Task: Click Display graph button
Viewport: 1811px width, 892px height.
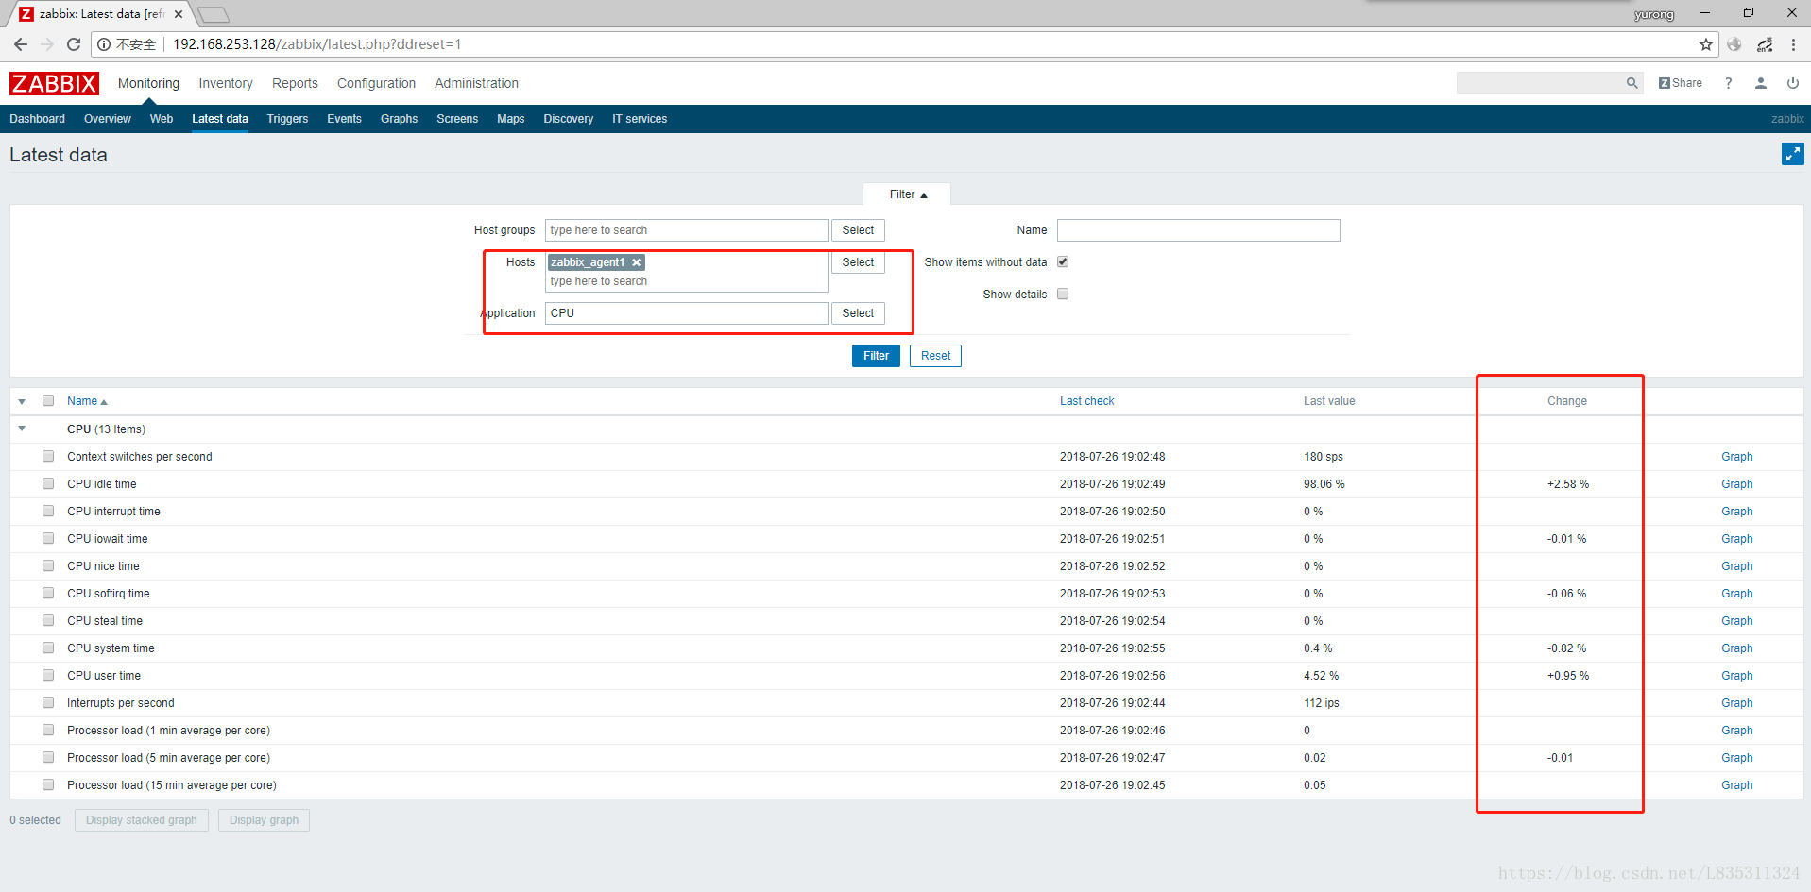Action: 264,820
